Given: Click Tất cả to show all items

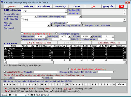Looking at the screenshot, I should pyautogui.click(x=121, y=84).
